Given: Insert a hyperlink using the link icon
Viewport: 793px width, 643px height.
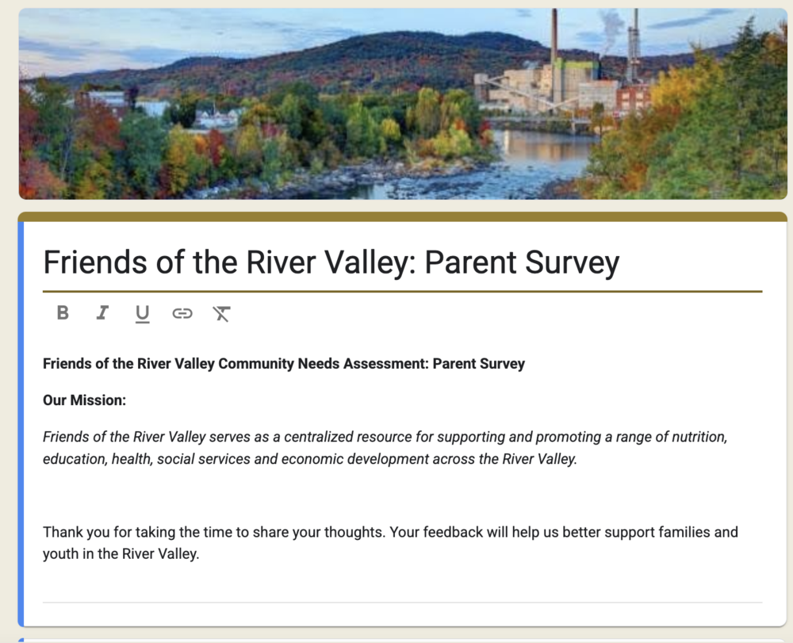Looking at the screenshot, I should [x=182, y=313].
